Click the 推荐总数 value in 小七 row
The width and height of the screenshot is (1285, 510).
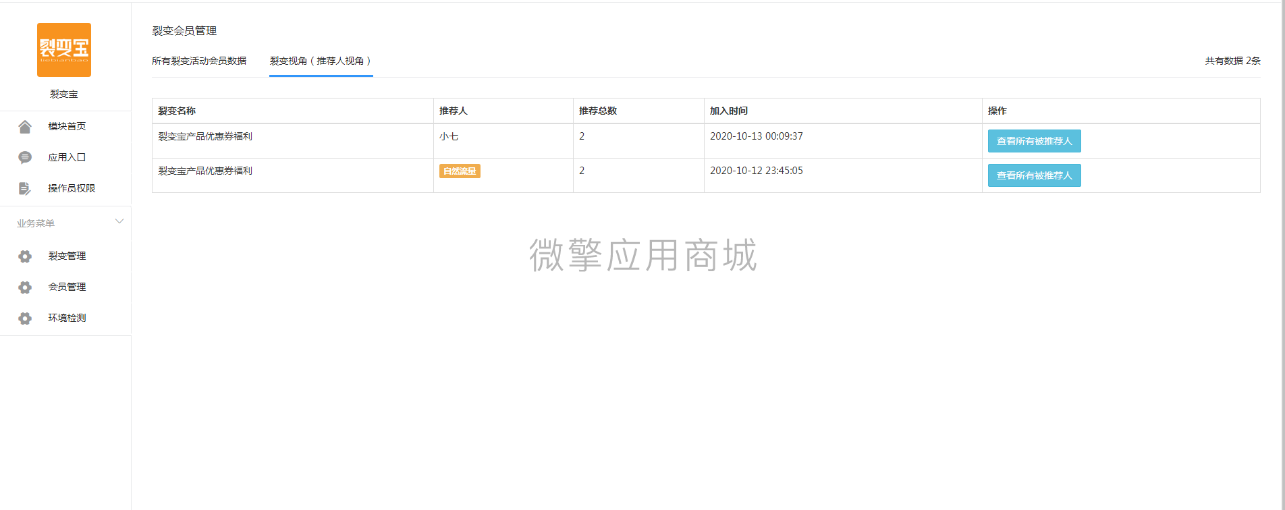[x=582, y=136]
